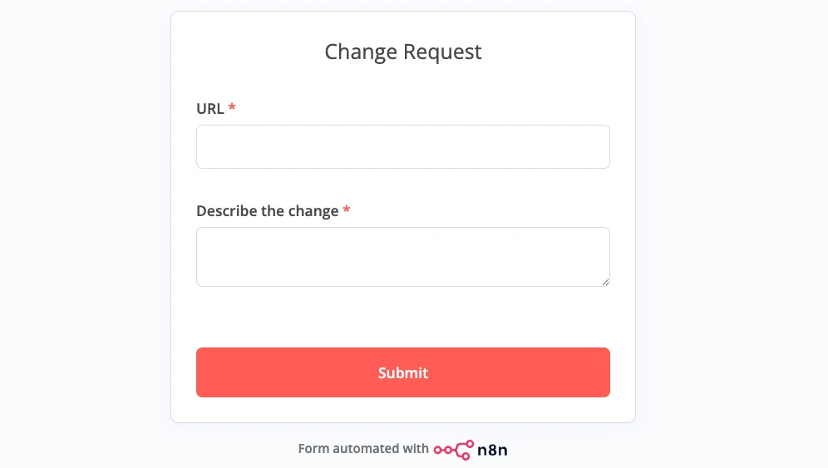Screen dimensions: 828x468
Task: Click the red asterisk beside URL
Action: coord(232,108)
